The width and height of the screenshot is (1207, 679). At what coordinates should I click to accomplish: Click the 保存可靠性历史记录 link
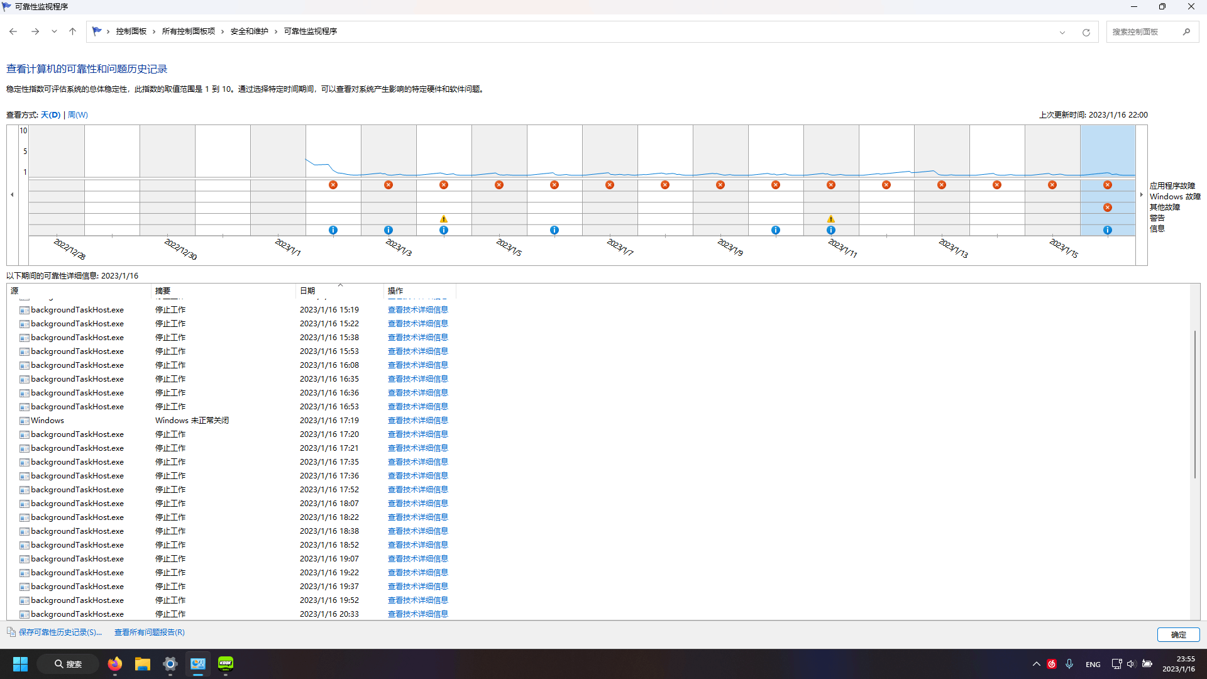[x=60, y=632]
